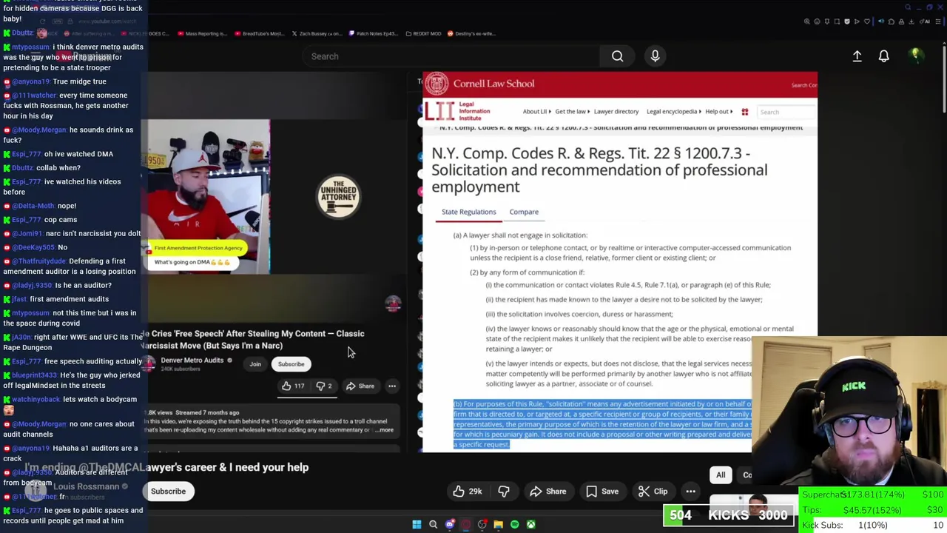Select the 'All' filter chip
Image resolution: width=947 pixels, height=533 pixels.
tap(721, 475)
